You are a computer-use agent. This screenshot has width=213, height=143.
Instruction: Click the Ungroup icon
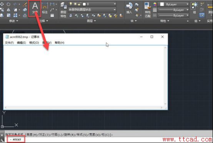pos(202,4)
